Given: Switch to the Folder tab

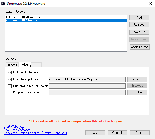Looking at the screenshot, I should pos(25,64).
